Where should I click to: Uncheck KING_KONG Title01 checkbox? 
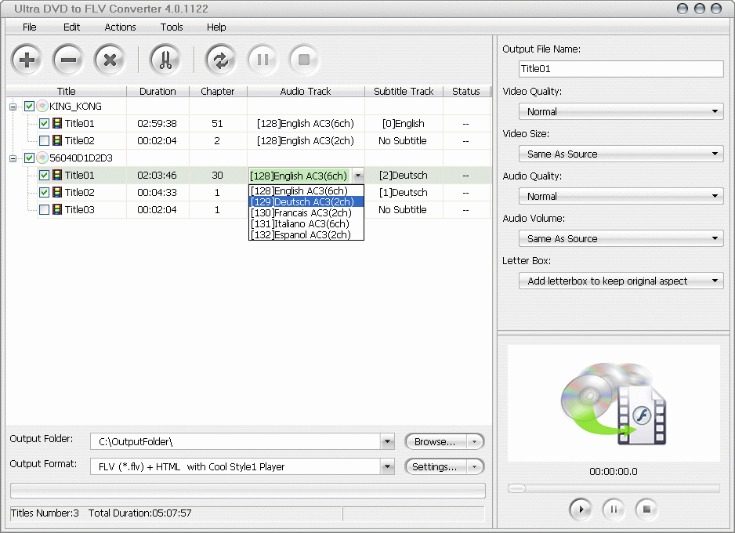click(x=44, y=124)
